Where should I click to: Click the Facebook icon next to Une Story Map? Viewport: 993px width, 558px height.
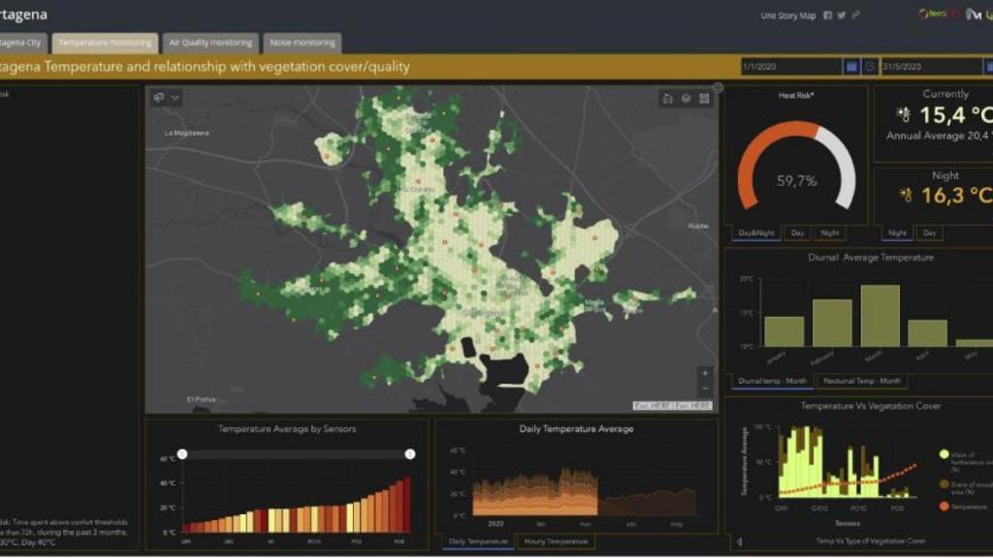click(826, 15)
